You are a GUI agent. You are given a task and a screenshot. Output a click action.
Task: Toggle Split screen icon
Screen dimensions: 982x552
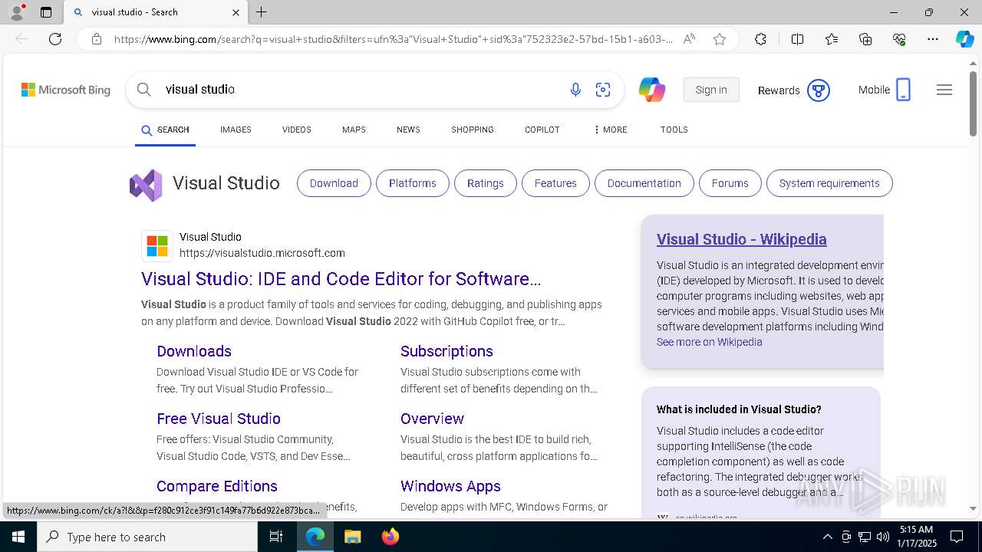[797, 39]
